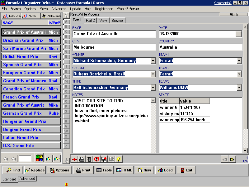249x187 pixels.
Task: Open the THIRD place dropdown
Action: (153, 88)
